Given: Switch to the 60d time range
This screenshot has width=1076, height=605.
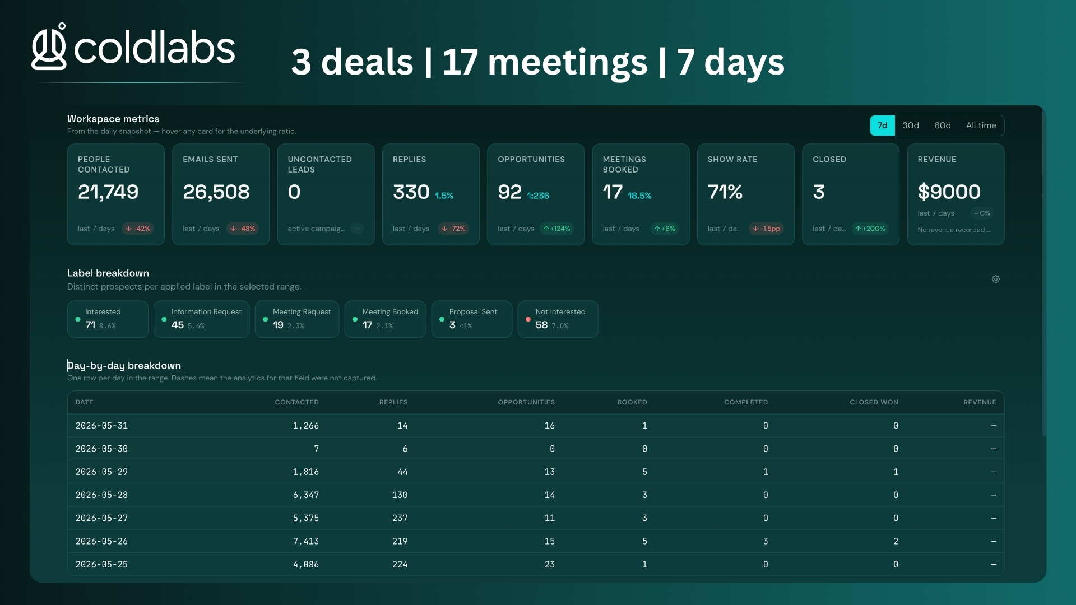Looking at the screenshot, I should 942,125.
